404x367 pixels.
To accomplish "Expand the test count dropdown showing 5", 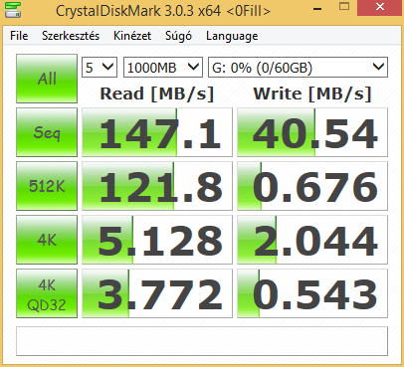I will [x=100, y=68].
